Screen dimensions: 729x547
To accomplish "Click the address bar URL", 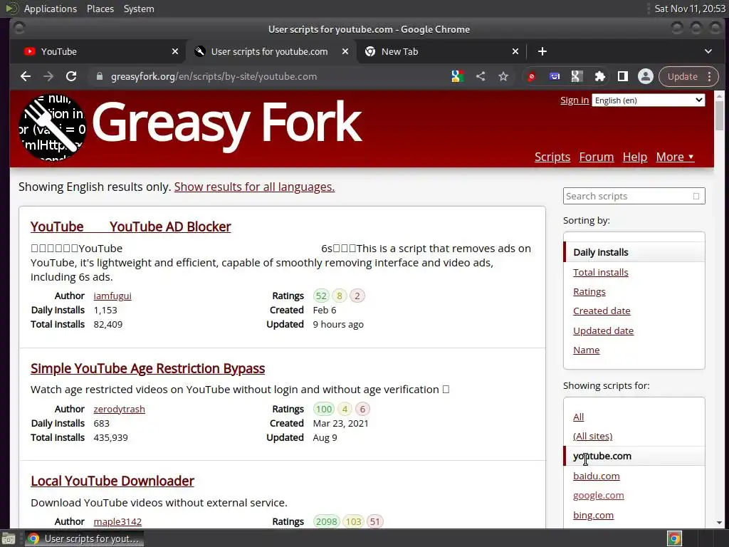I will (x=214, y=76).
